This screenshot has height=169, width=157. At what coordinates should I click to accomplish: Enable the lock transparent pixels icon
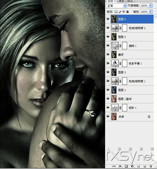(116, 12)
